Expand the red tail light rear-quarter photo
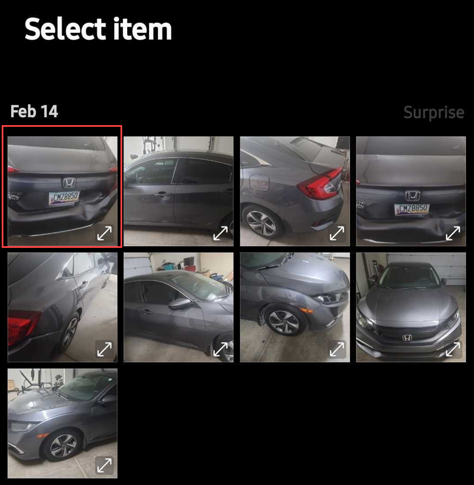474x485 pixels. 336,233
